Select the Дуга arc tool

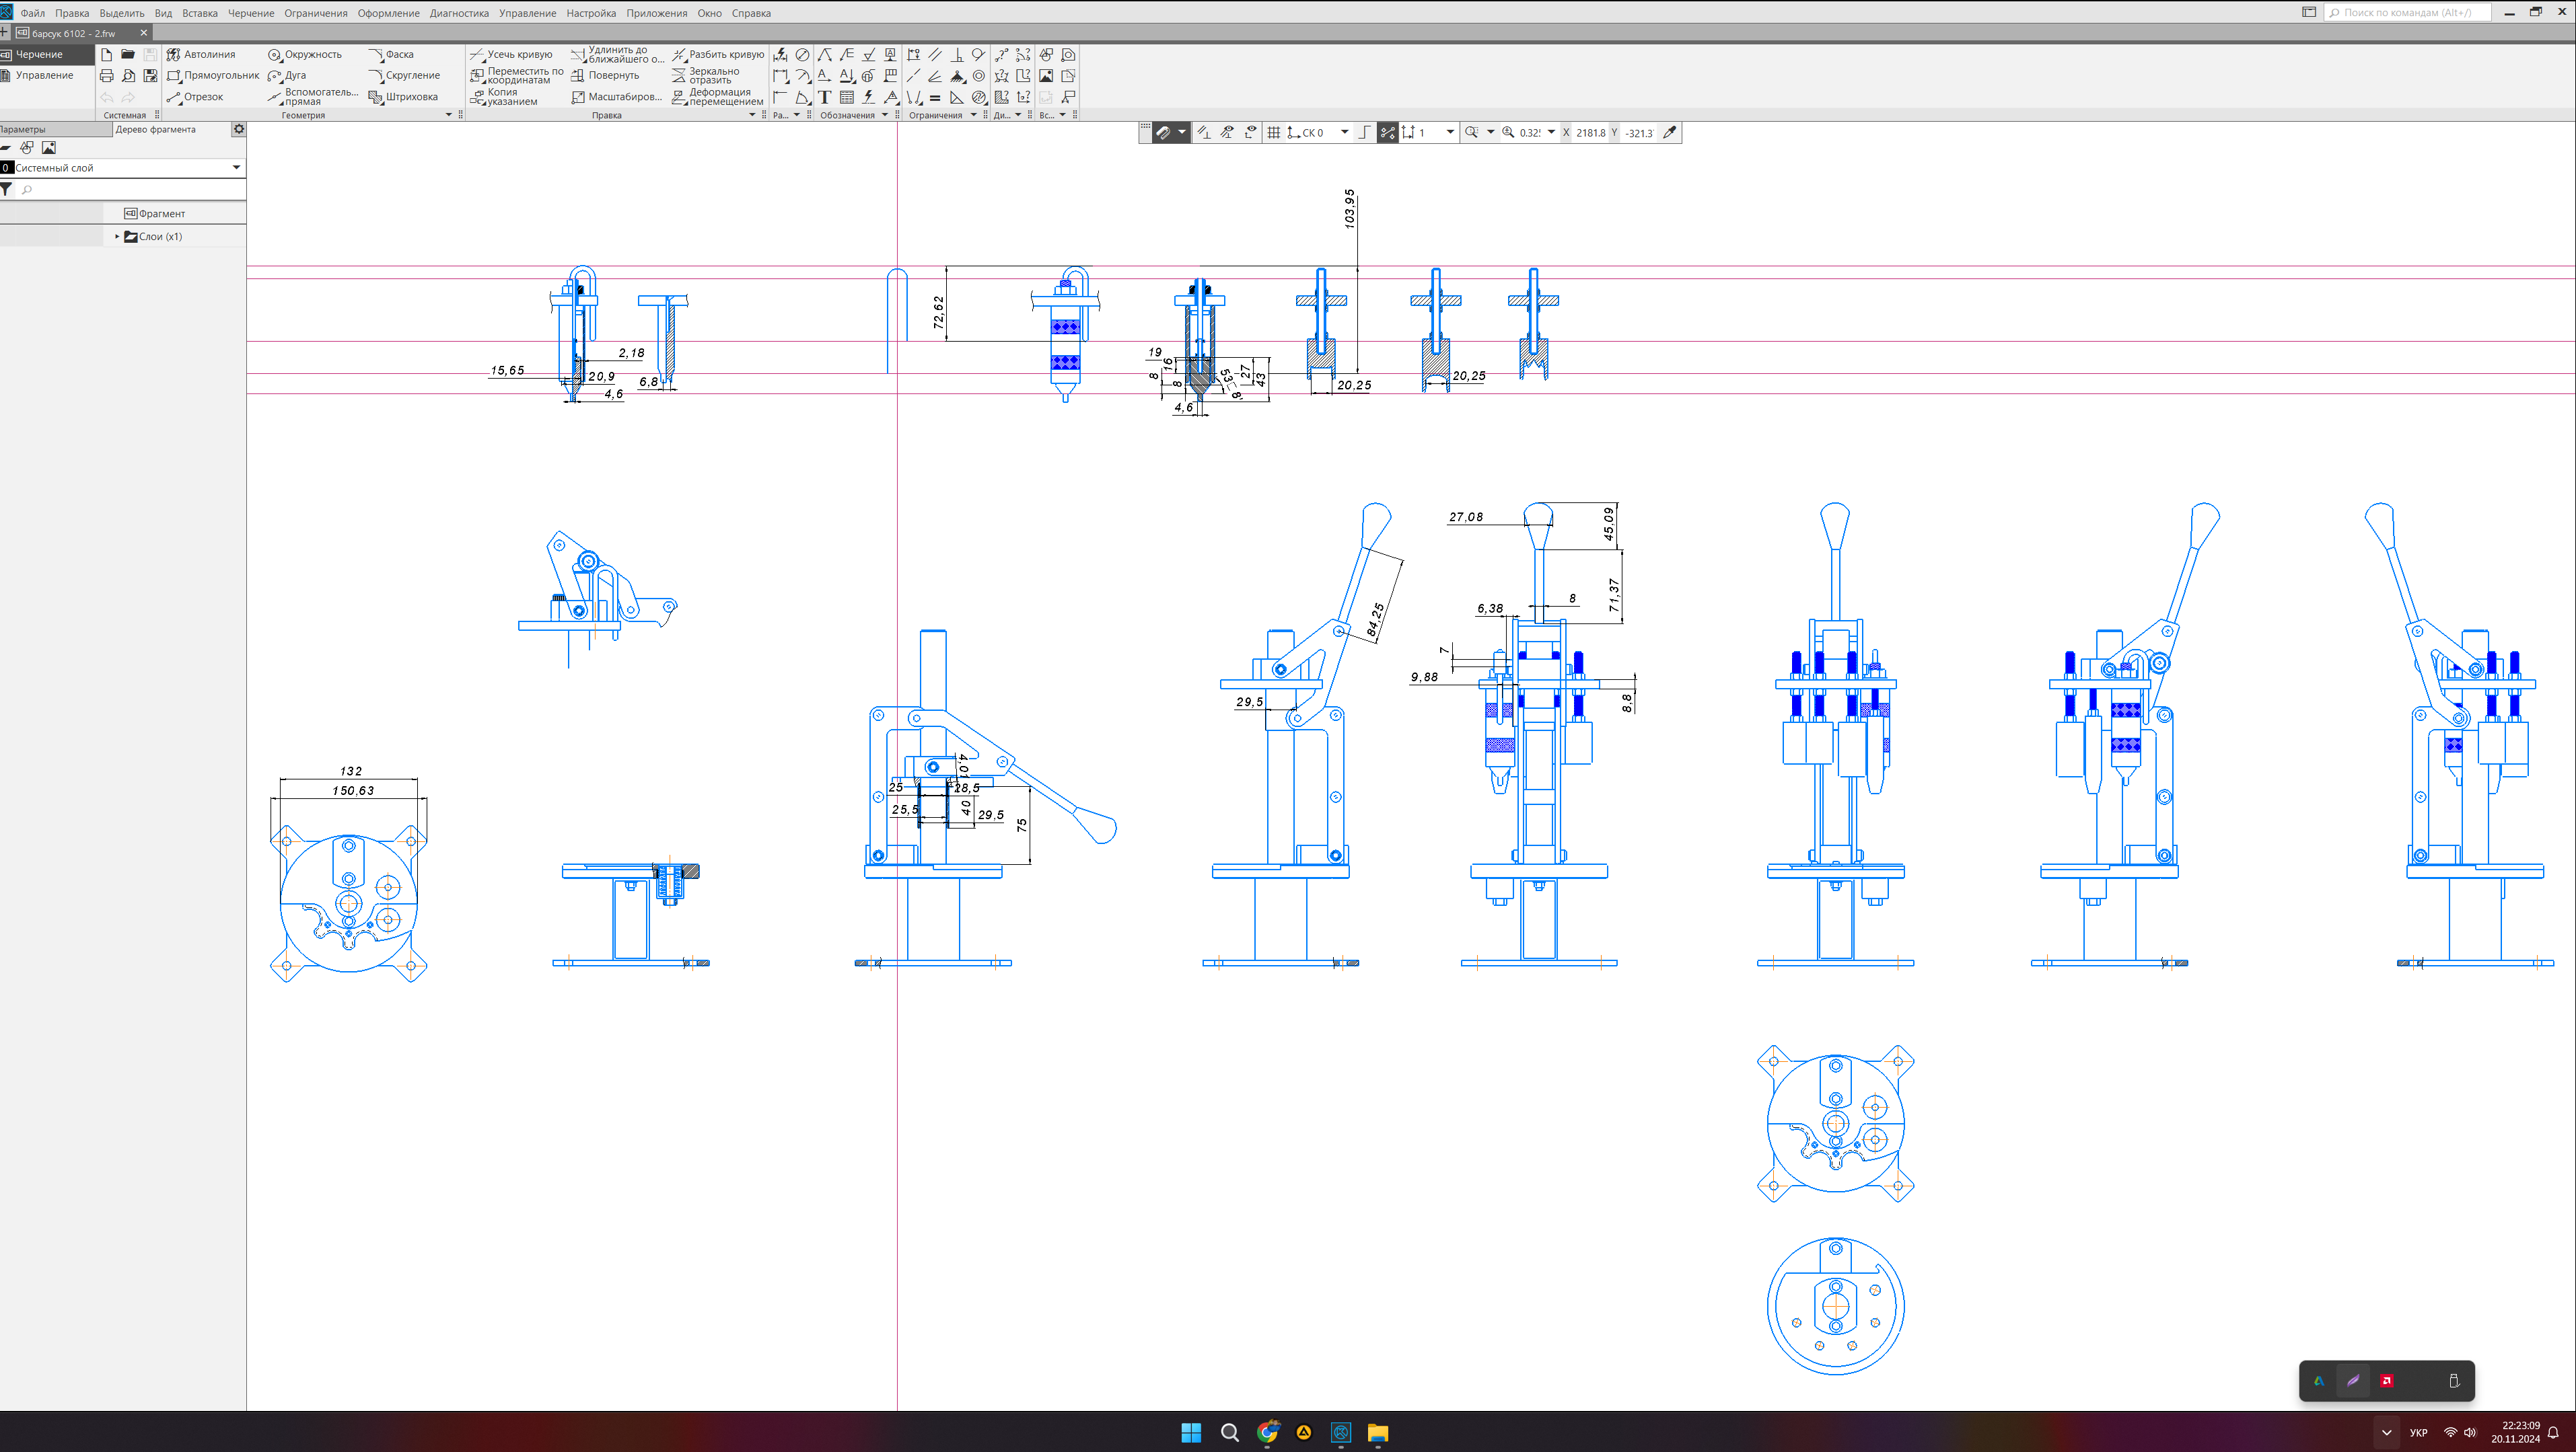[287, 75]
